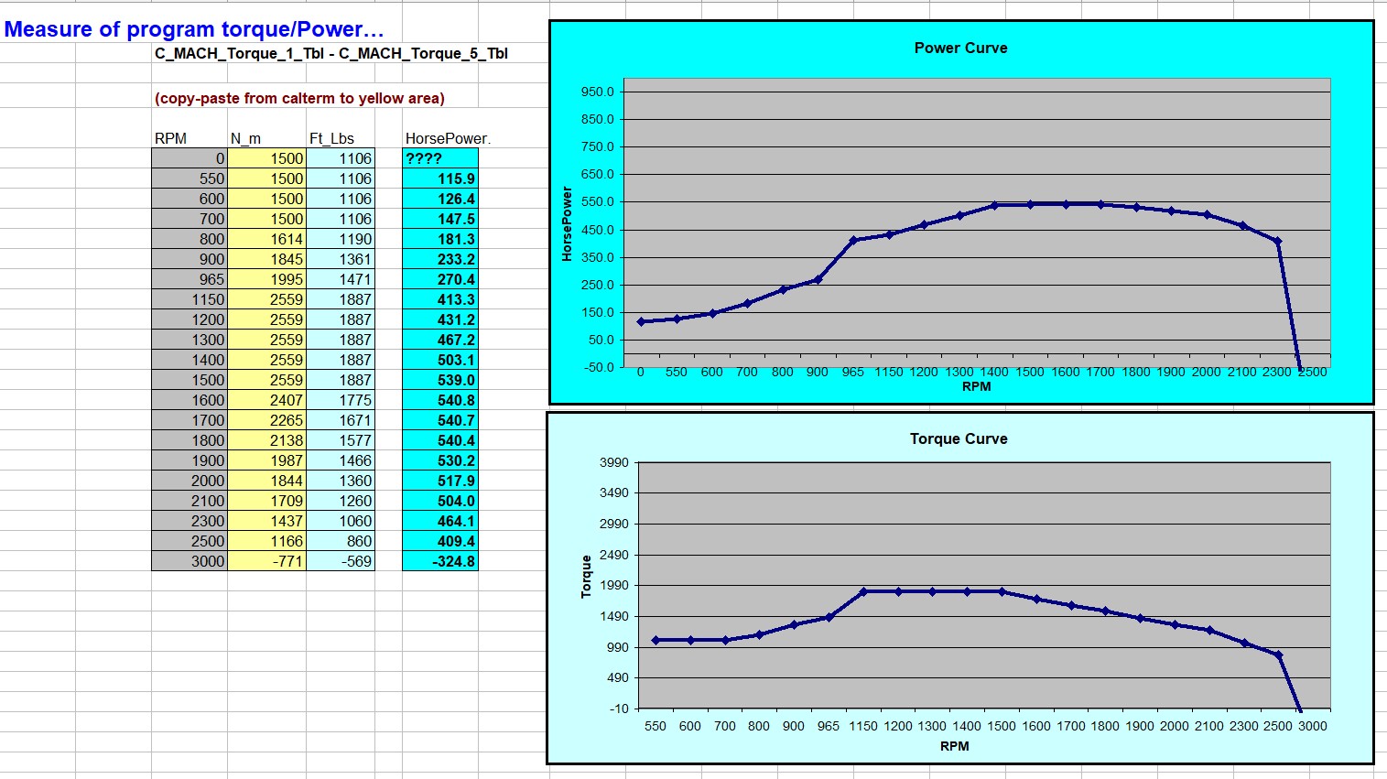Click the Ft_Lbs cell showing -569
The height and width of the screenshot is (779, 1387).
341,561
